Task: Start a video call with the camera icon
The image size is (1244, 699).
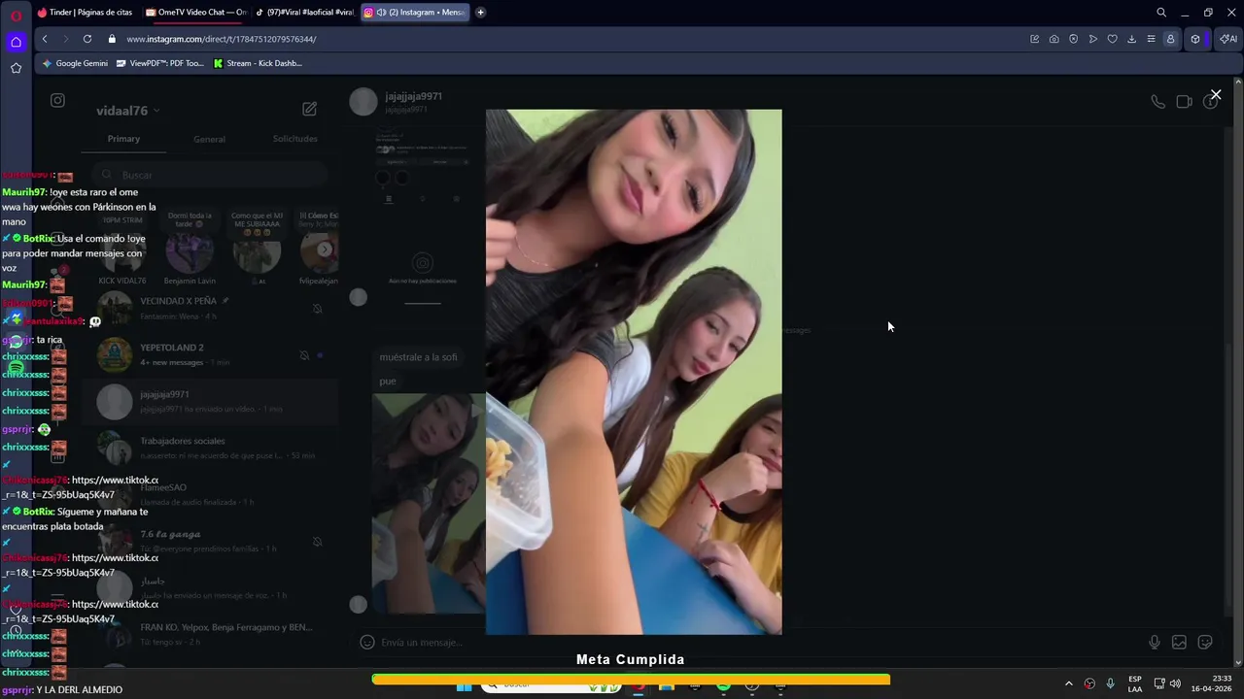Action: coord(1184,101)
